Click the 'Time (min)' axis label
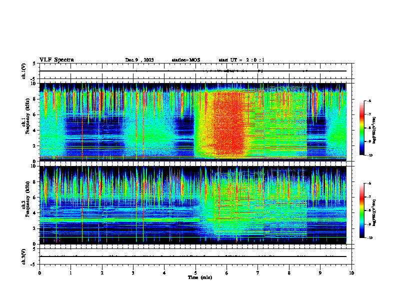Screen dimensions: 396x306 tap(200, 277)
